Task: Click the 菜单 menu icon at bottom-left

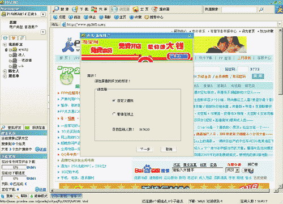Action: [7, 196]
